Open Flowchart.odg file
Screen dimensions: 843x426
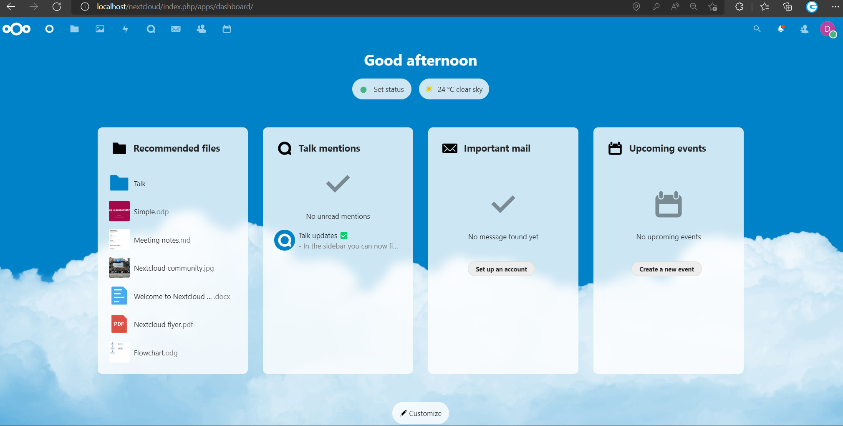173,352
